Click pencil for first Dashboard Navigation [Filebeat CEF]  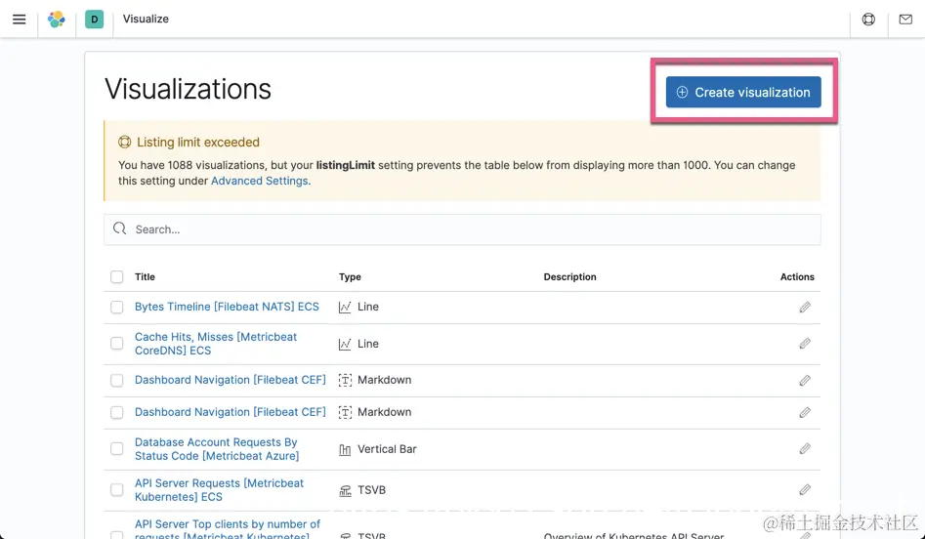pos(805,381)
